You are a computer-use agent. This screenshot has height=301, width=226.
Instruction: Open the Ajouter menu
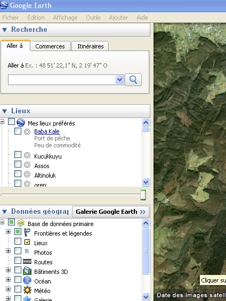(x=118, y=18)
